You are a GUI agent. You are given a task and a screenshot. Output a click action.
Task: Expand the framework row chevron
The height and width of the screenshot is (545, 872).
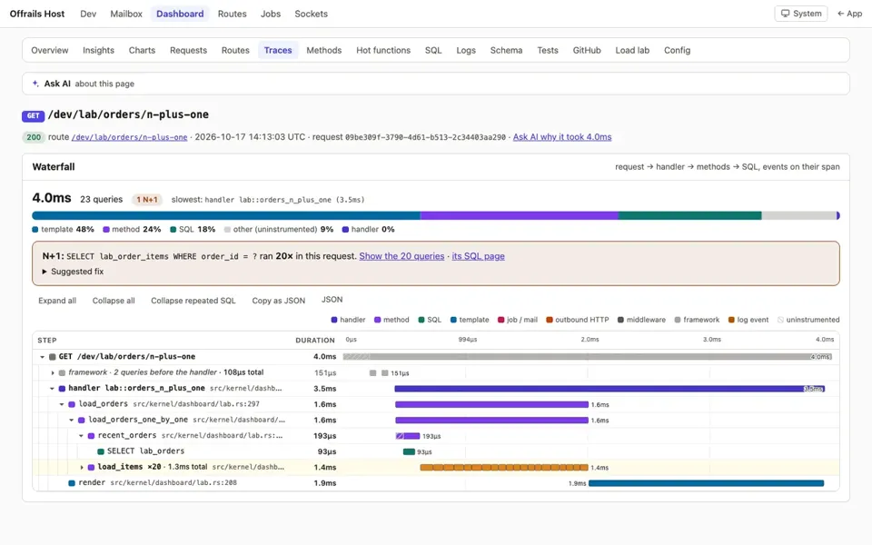53,372
